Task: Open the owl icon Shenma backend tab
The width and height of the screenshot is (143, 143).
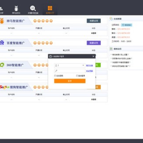Action: click(16, 10)
